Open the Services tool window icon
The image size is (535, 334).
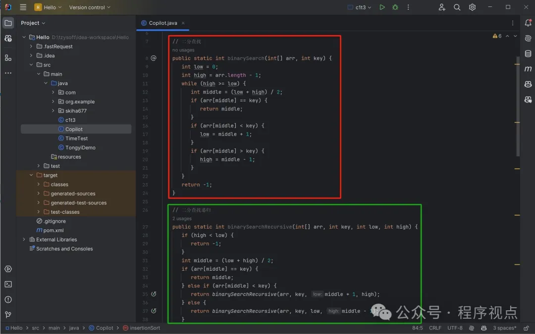8,269
